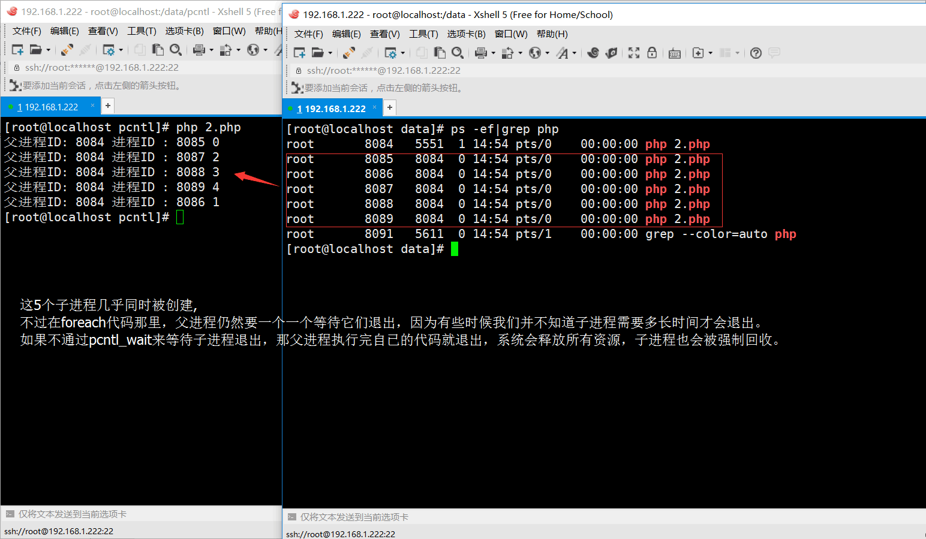Click Paste icon in right Xshell toolbar
Screen dimensions: 926x539
pos(440,53)
